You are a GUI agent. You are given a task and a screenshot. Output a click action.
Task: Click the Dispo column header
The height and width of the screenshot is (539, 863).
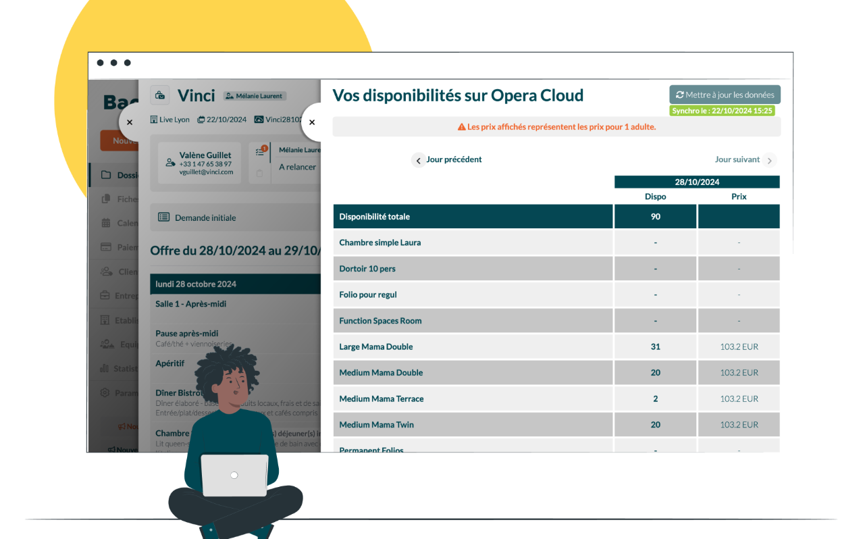655,197
